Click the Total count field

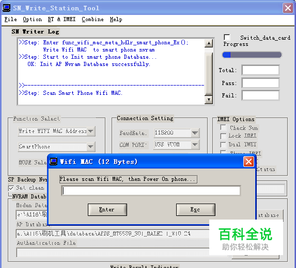coord(260,70)
